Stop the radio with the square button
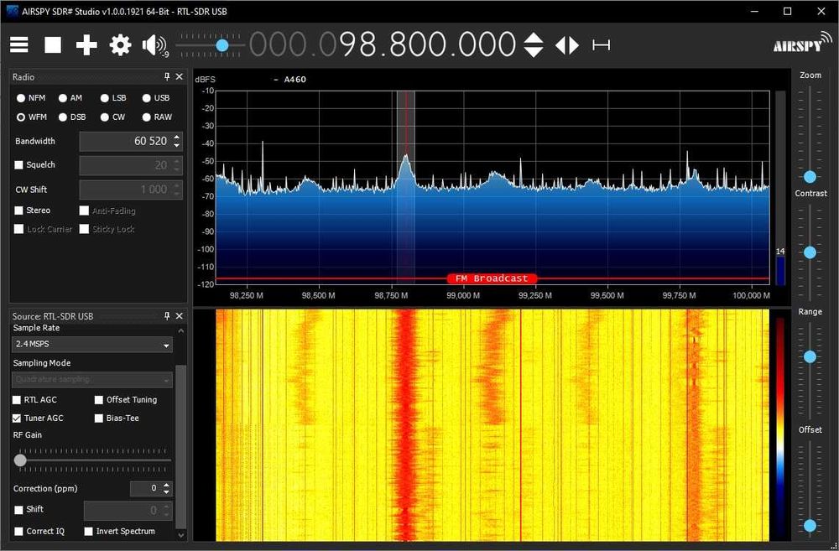Viewport: 839px width, 551px height. (52, 45)
